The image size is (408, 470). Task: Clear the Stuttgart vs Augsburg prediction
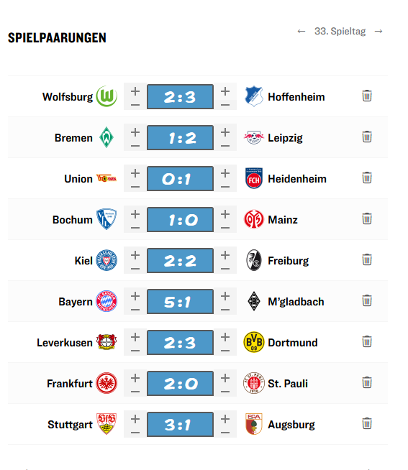coord(366,423)
